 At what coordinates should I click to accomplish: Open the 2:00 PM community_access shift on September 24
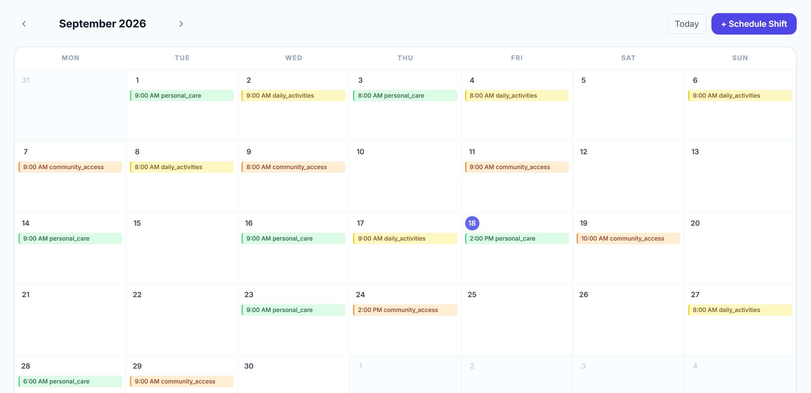tap(405, 310)
